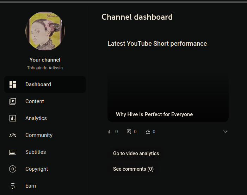Click the 'Latest YouTube Short performance' heading

click(x=157, y=44)
